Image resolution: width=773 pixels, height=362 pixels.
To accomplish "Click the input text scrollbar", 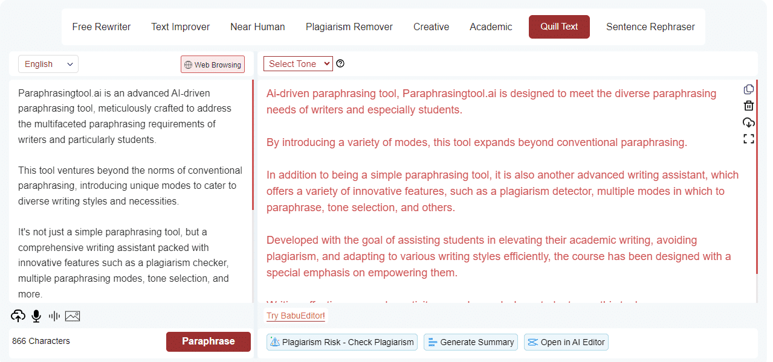I will tap(253, 145).
